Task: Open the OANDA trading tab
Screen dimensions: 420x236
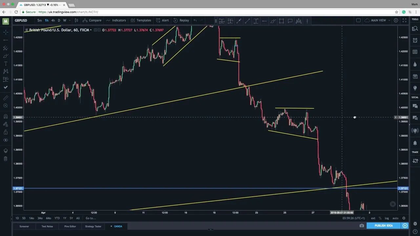Action: (x=116, y=226)
